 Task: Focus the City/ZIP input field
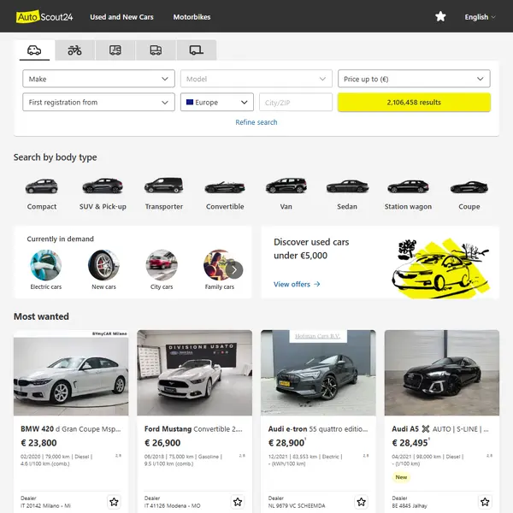tap(296, 103)
